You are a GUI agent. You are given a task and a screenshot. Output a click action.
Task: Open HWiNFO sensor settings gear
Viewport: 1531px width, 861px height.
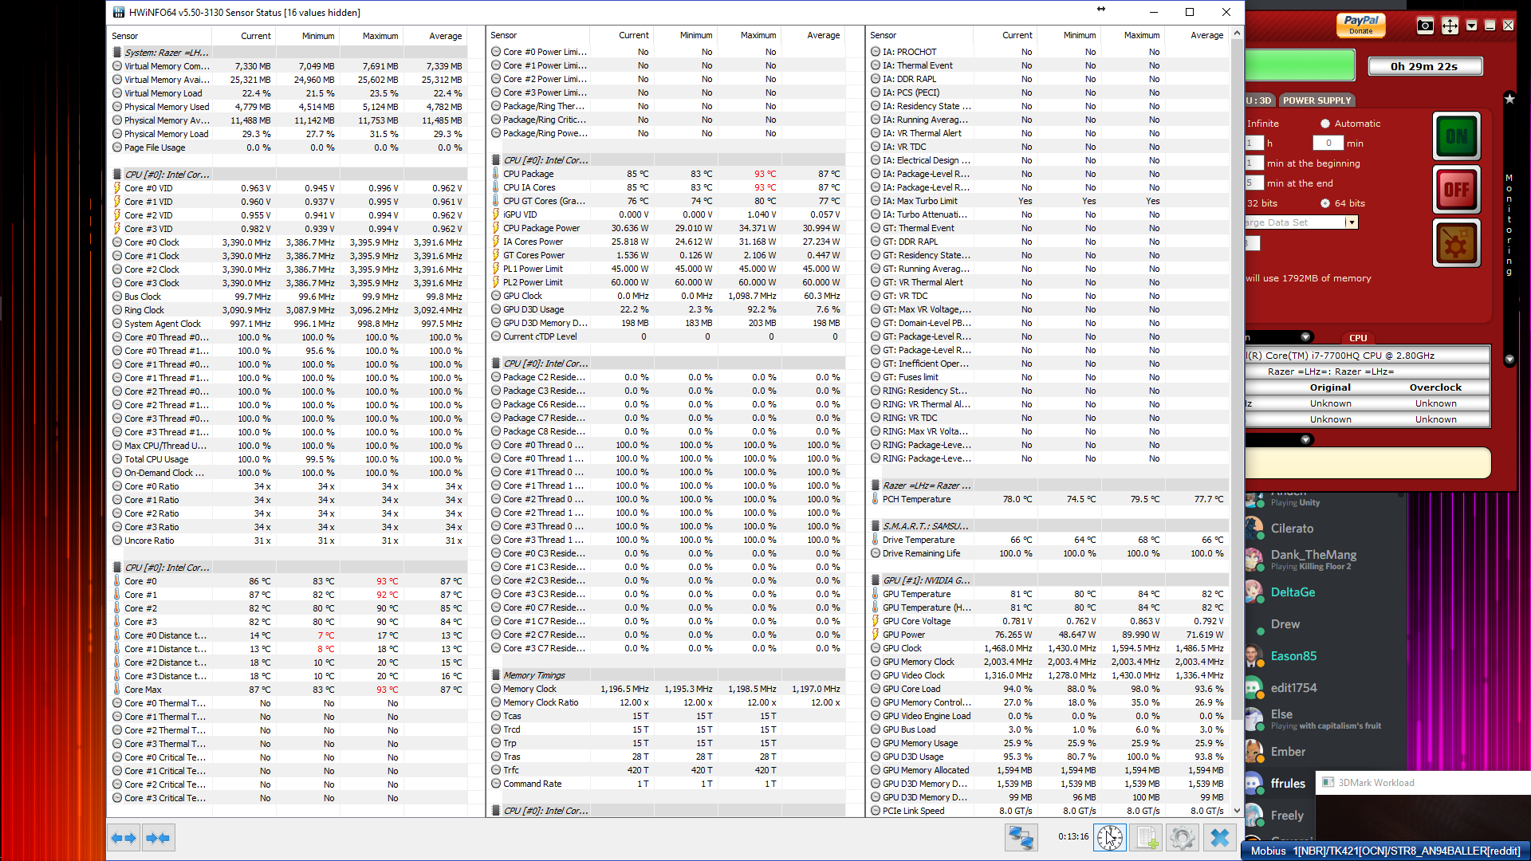[x=1183, y=837]
